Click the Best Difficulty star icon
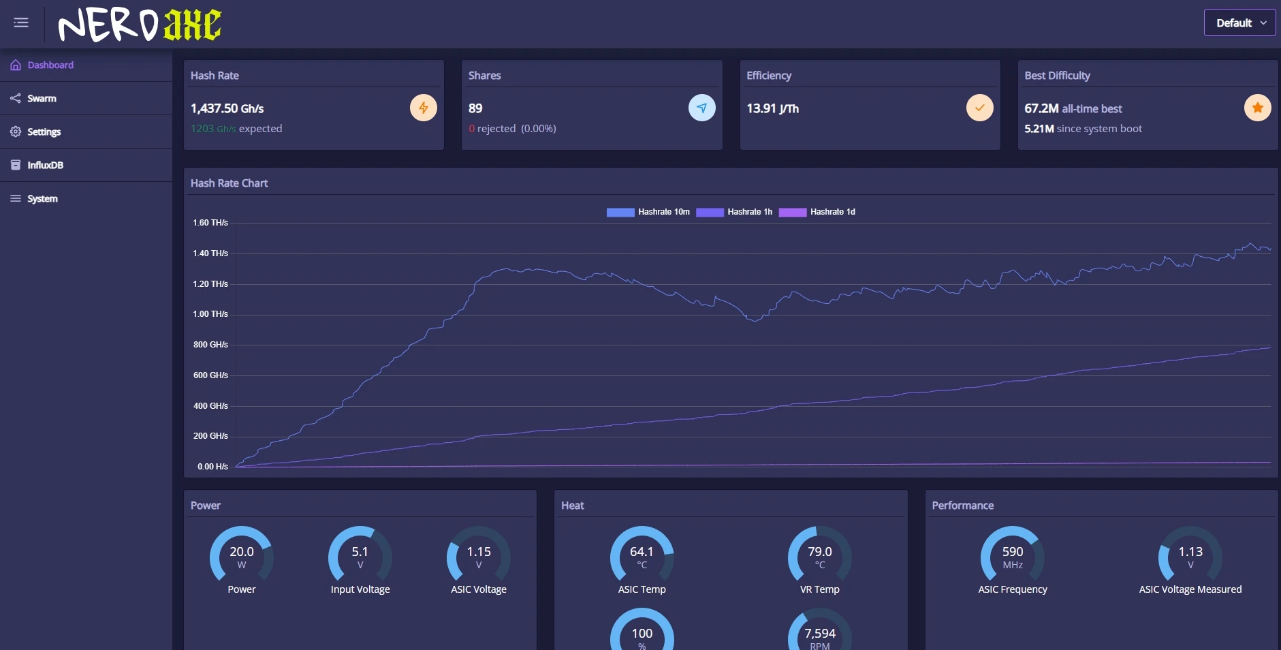Viewport: 1281px width, 650px height. coord(1258,108)
